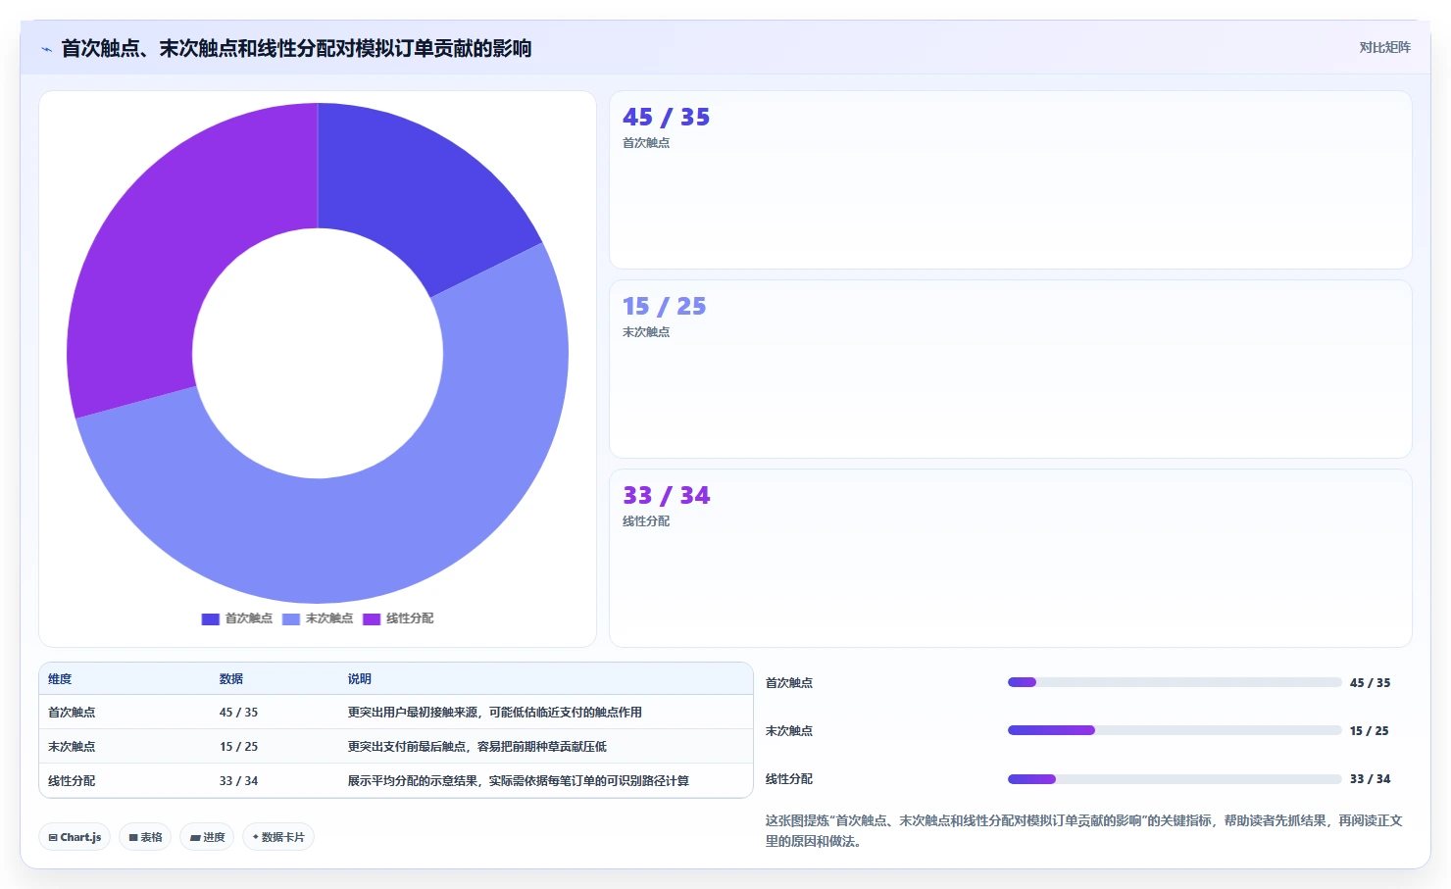The image size is (1451, 889).
Task: Click description starting 更突出用户最初接触来源
Action: click(495, 713)
